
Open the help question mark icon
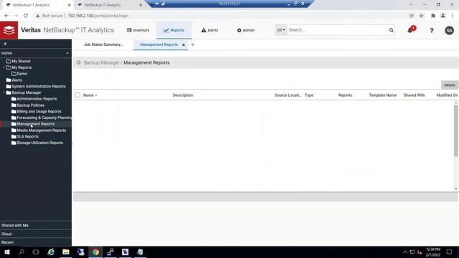[x=432, y=30]
